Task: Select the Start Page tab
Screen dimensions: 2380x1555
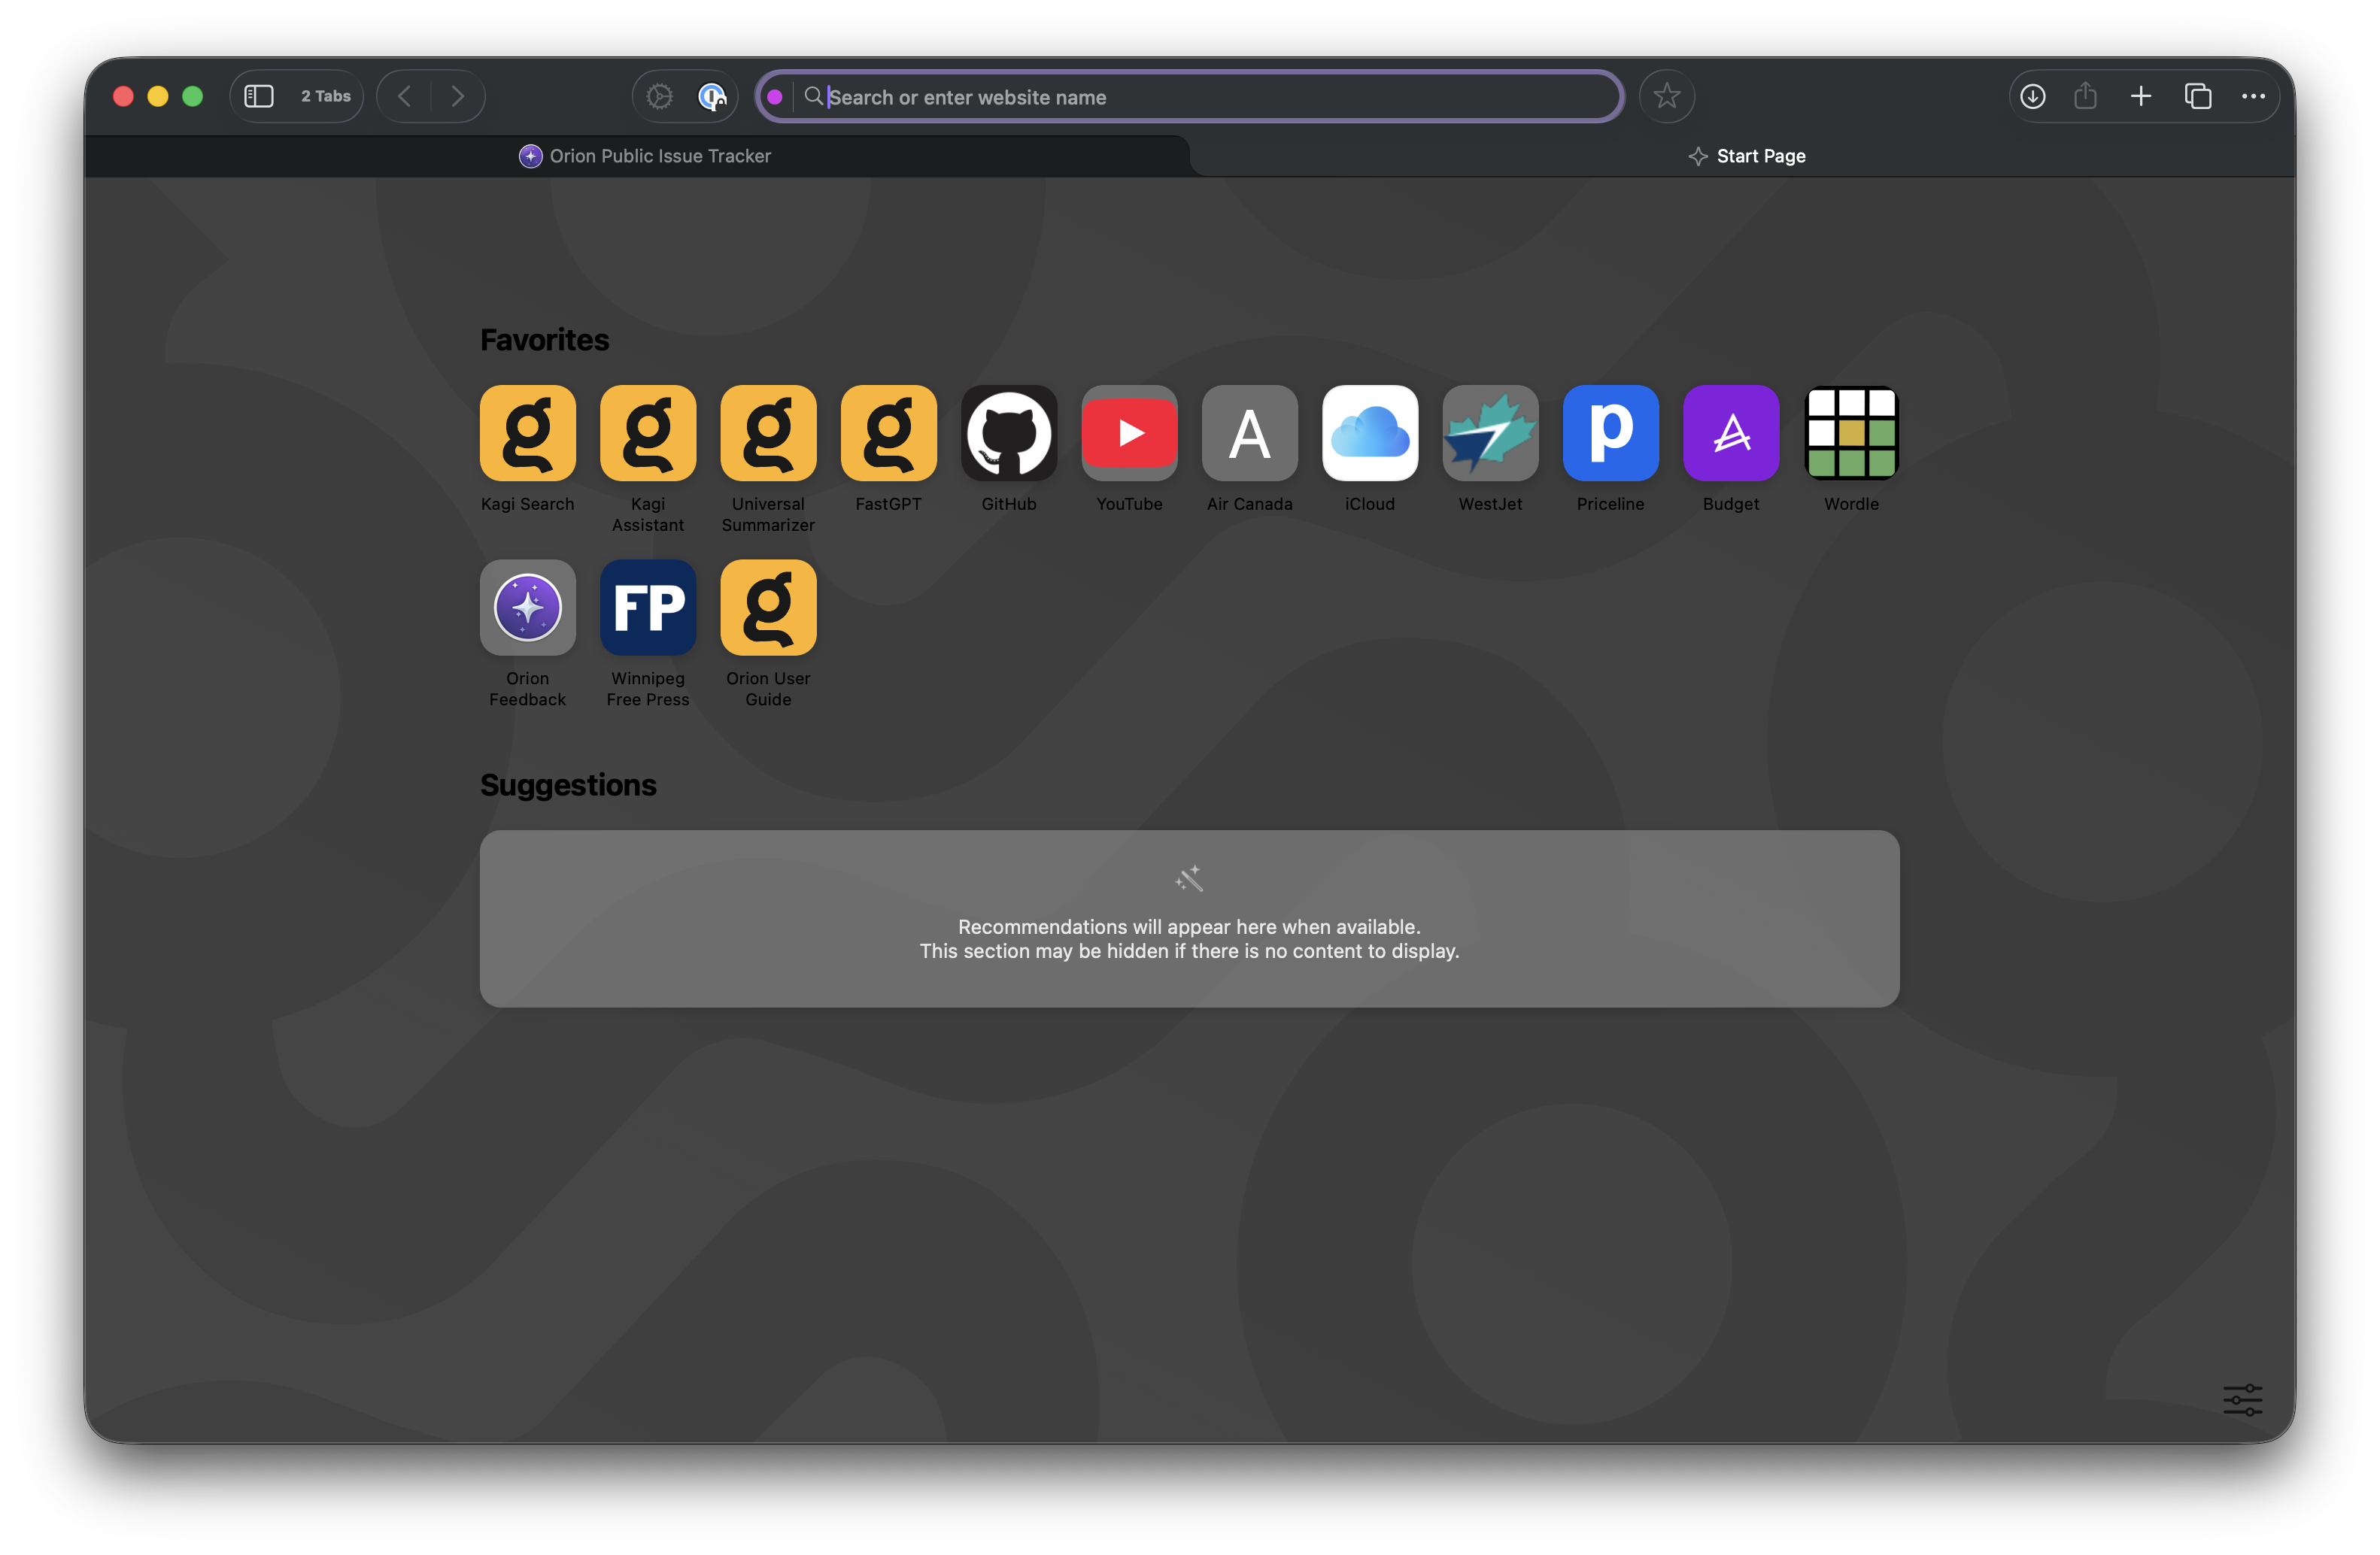Action: pos(1746,156)
